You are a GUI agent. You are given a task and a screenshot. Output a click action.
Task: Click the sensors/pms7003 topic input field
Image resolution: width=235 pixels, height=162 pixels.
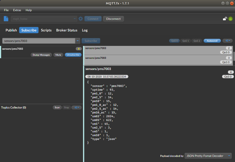click(x=39, y=41)
